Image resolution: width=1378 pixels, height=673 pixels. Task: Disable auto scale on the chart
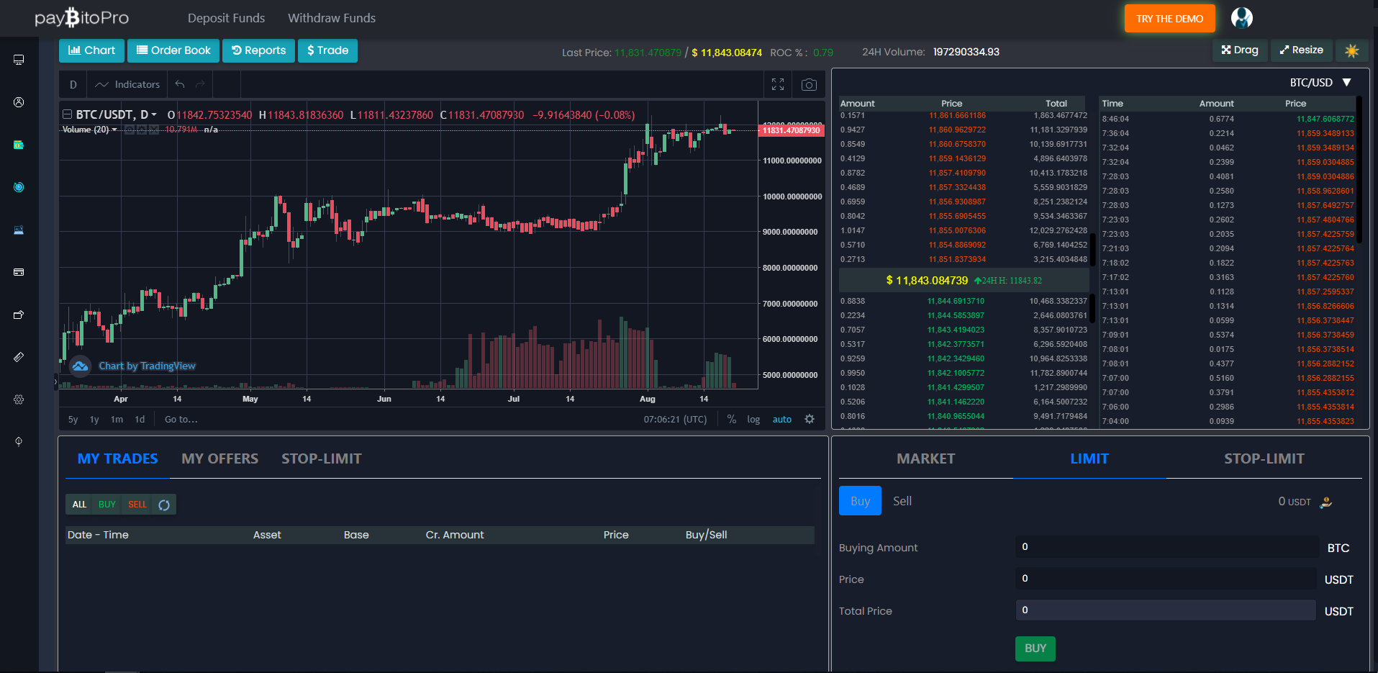[781, 420]
